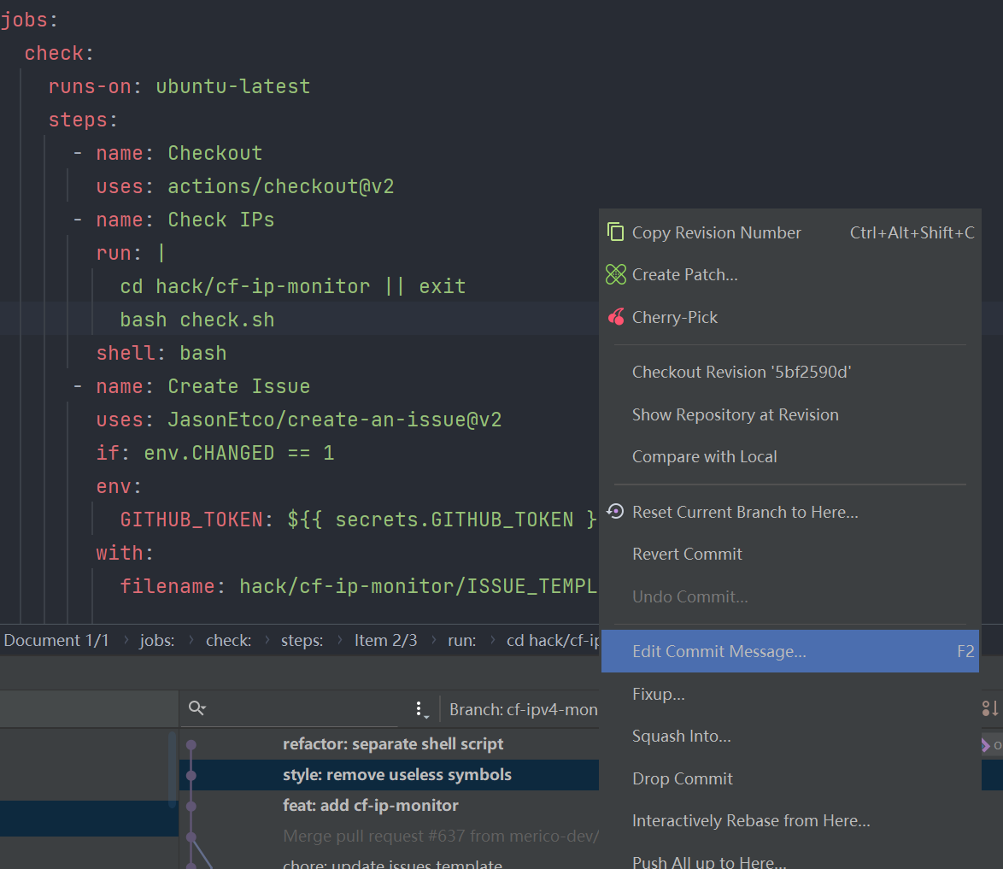1003x869 pixels.
Task: Click 'run:' breadcrumb
Action: [462, 641]
